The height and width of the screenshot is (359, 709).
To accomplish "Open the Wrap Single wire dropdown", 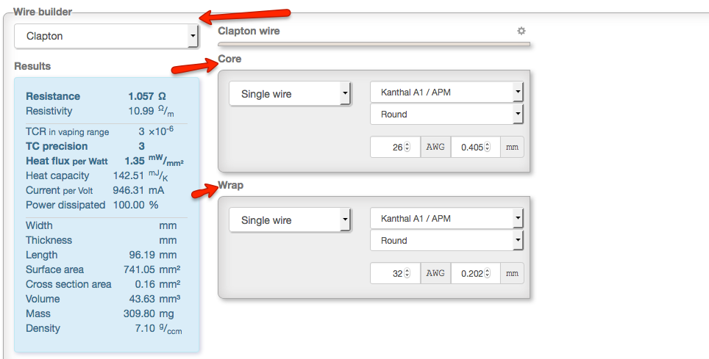I will [289, 220].
